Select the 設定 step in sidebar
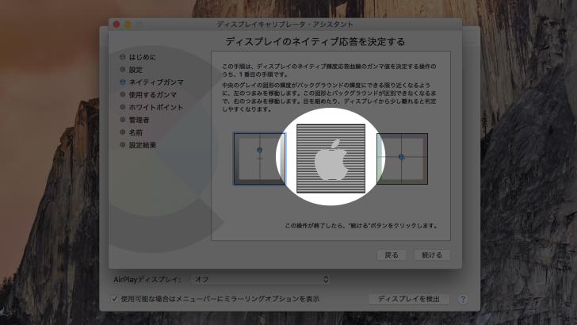Image resolution: width=577 pixels, height=325 pixels. [x=132, y=70]
